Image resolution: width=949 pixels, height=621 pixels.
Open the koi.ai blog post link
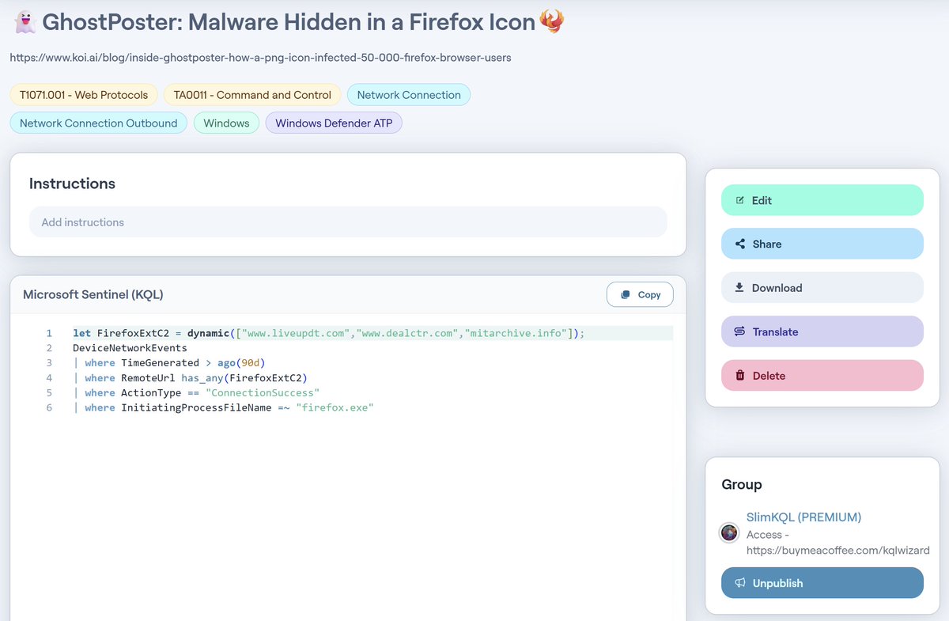[262, 57]
